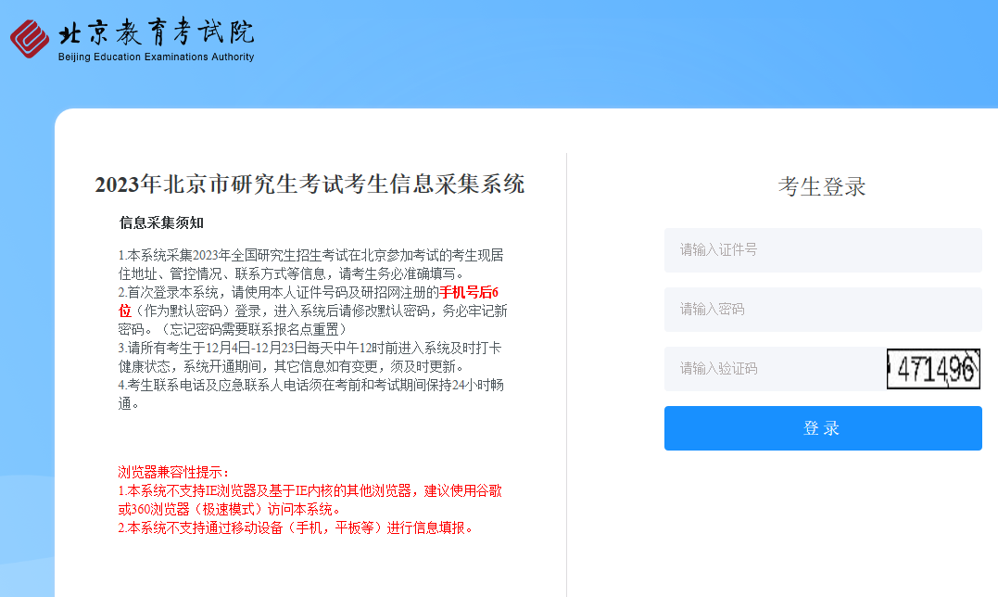This screenshot has width=998, height=597.
Task: Click notice item 3 about 12月4日-12月23日 check-in
Action: (x=310, y=358)
